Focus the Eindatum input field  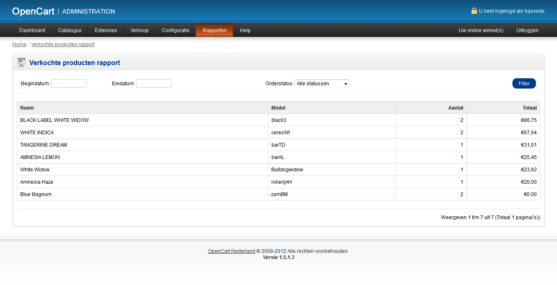(x=154, y=84)
